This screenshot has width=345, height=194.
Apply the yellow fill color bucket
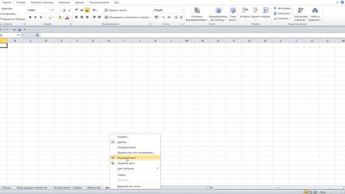[60, 17]
